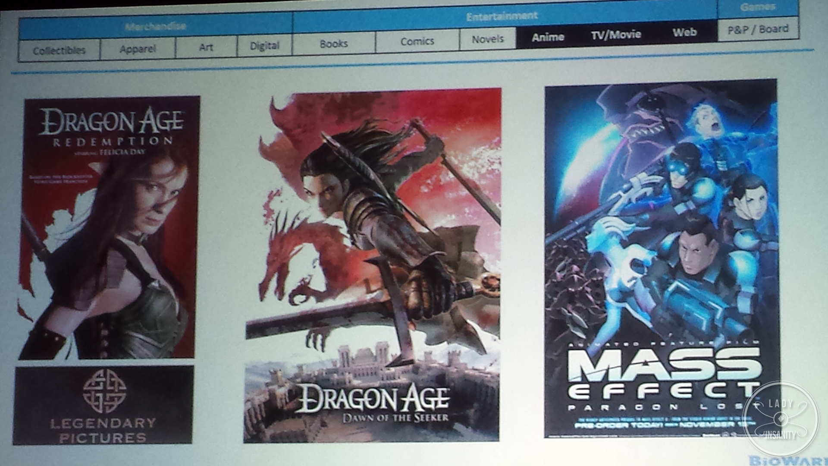Switch to the Web tab
This screenshot has height=466, width=828.
point(684,32)
